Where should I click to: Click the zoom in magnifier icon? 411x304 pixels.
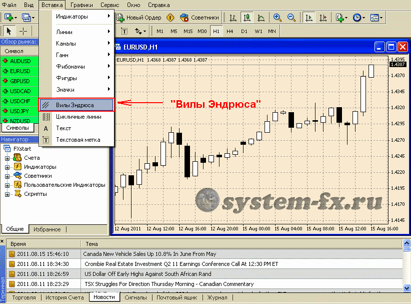coord(277,18)
